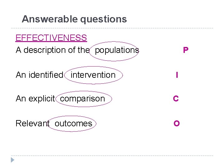The width and height of the screenshot is (224, 168).
Task: Click the underlined EFFECTIVENESS heading
Action: tap(51, 38)
